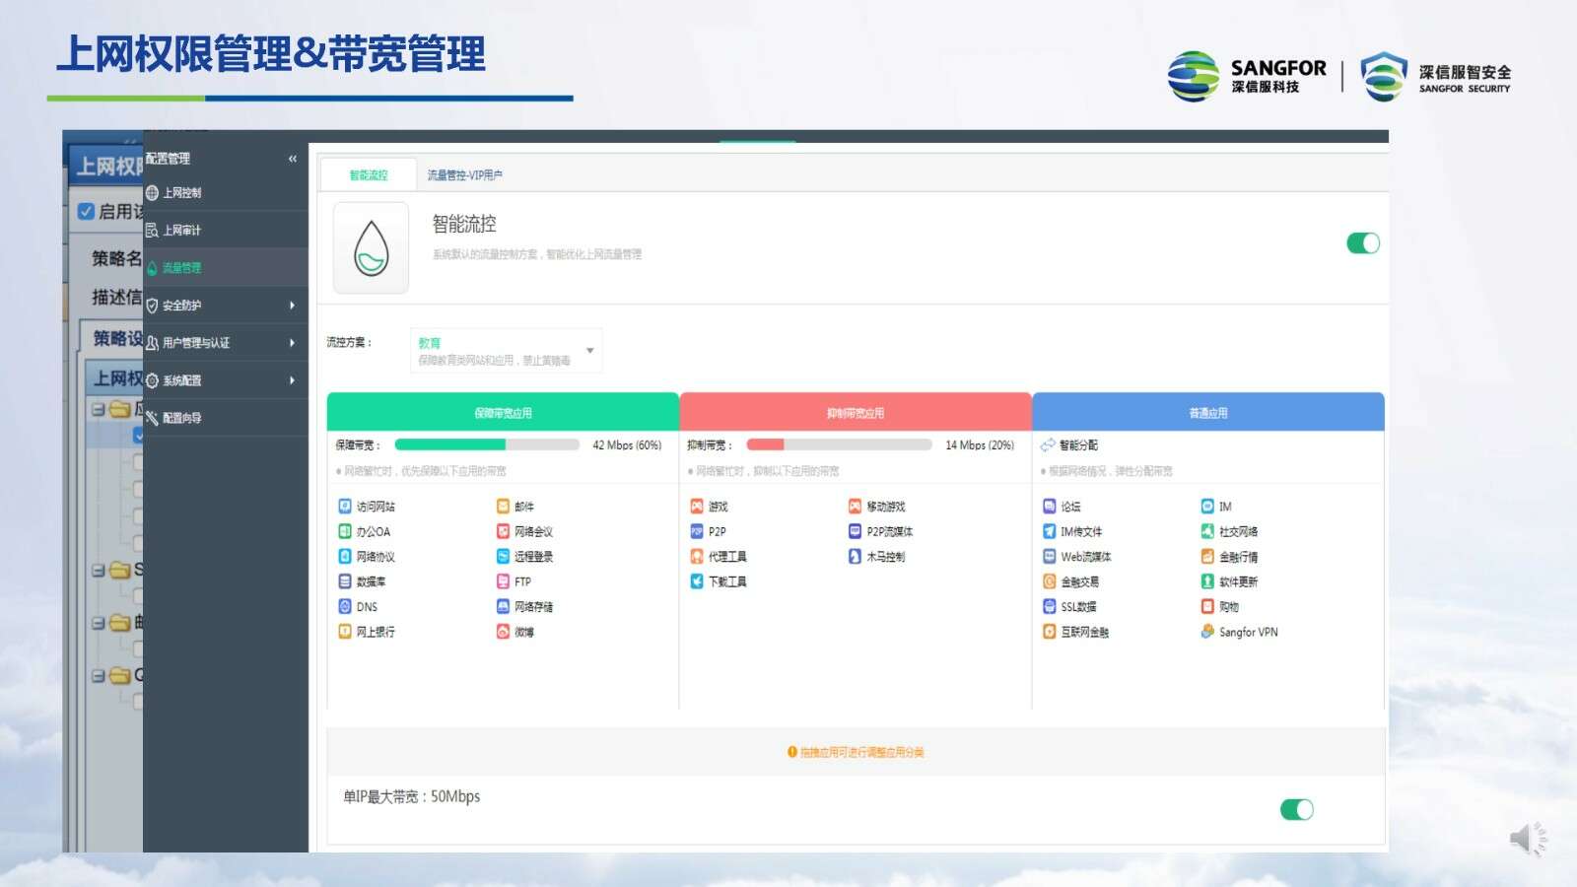Click the 金融交易 app entry
Screen dimensions: 1577x887
[1071, 581]
